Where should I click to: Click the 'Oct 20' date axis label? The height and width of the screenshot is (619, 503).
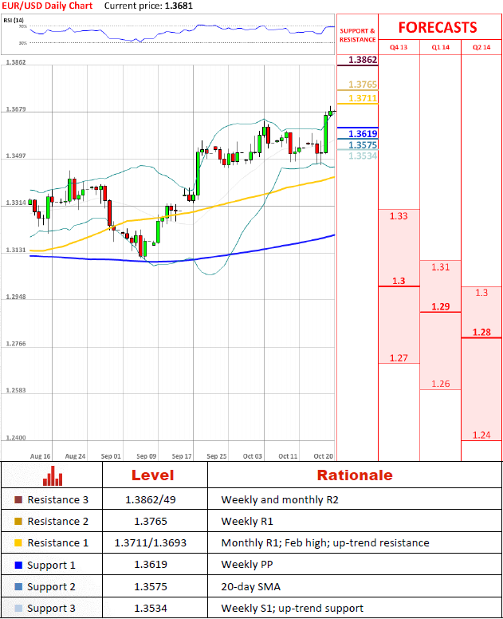click(x=323, y=456)
